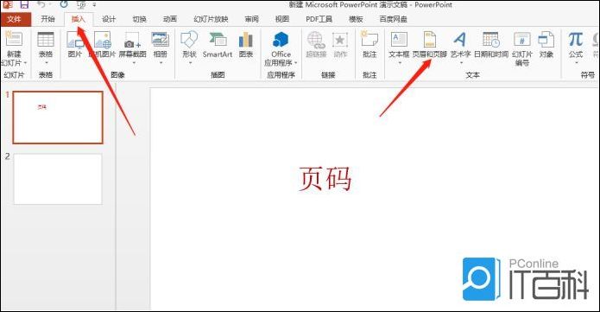Open the Templates (模板) tab
Viewport: 600px width, 312px height.
(x=356, y=19)
